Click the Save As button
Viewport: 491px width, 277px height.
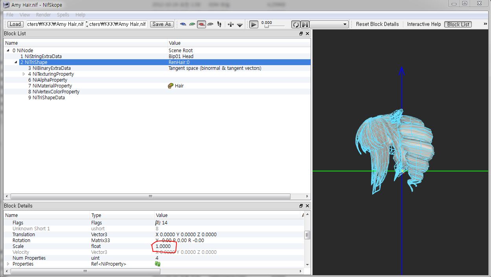coord(162,24)
